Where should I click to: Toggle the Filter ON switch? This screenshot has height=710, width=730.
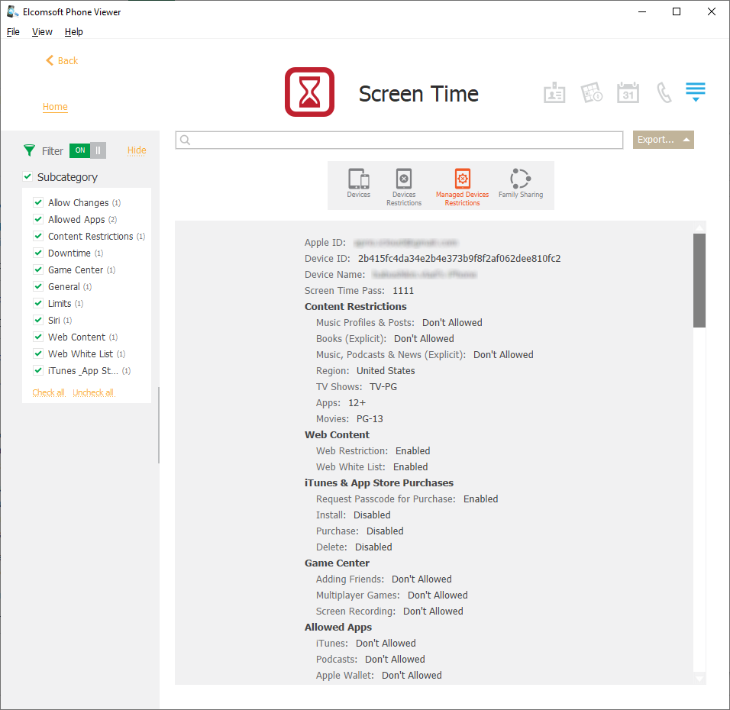point(88,150)
